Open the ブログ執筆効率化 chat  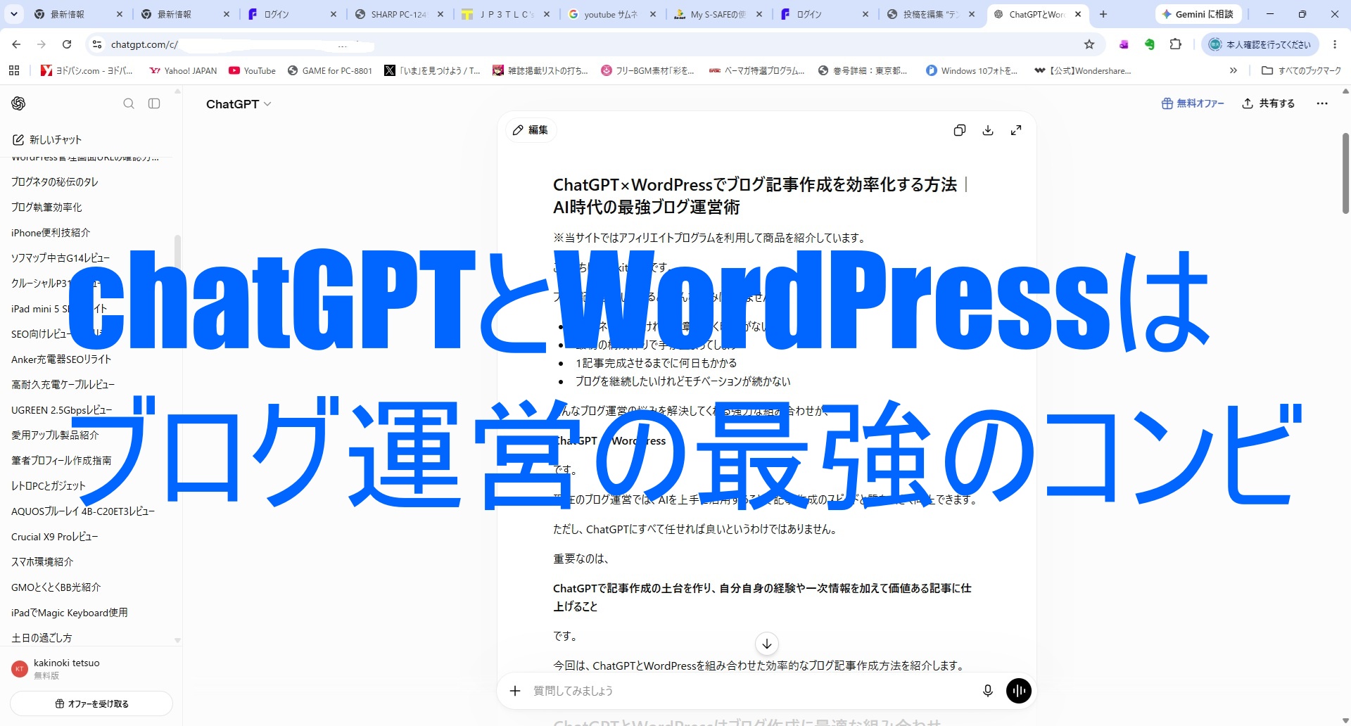[46, 207]
